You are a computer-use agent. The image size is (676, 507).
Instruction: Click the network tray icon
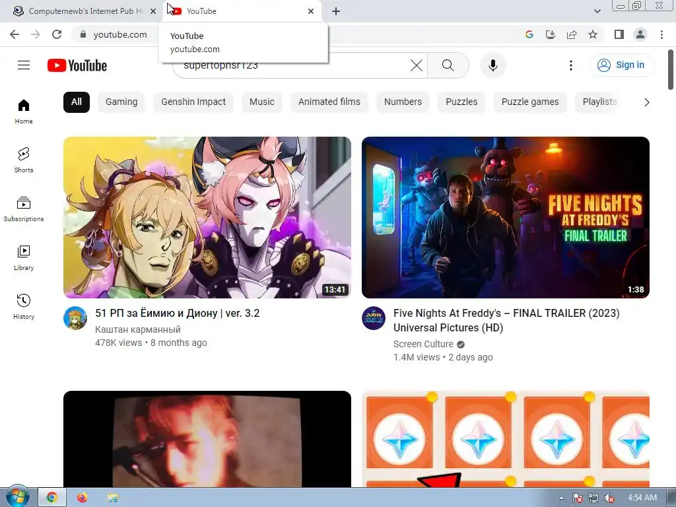coord(593,498)
